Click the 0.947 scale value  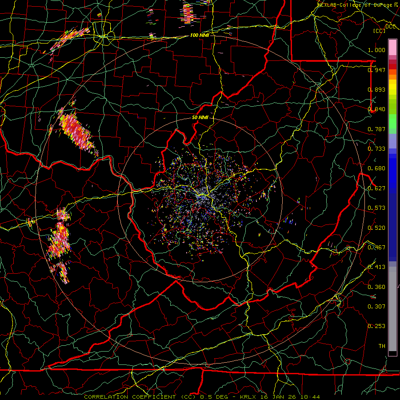click(x=376, y=70)
